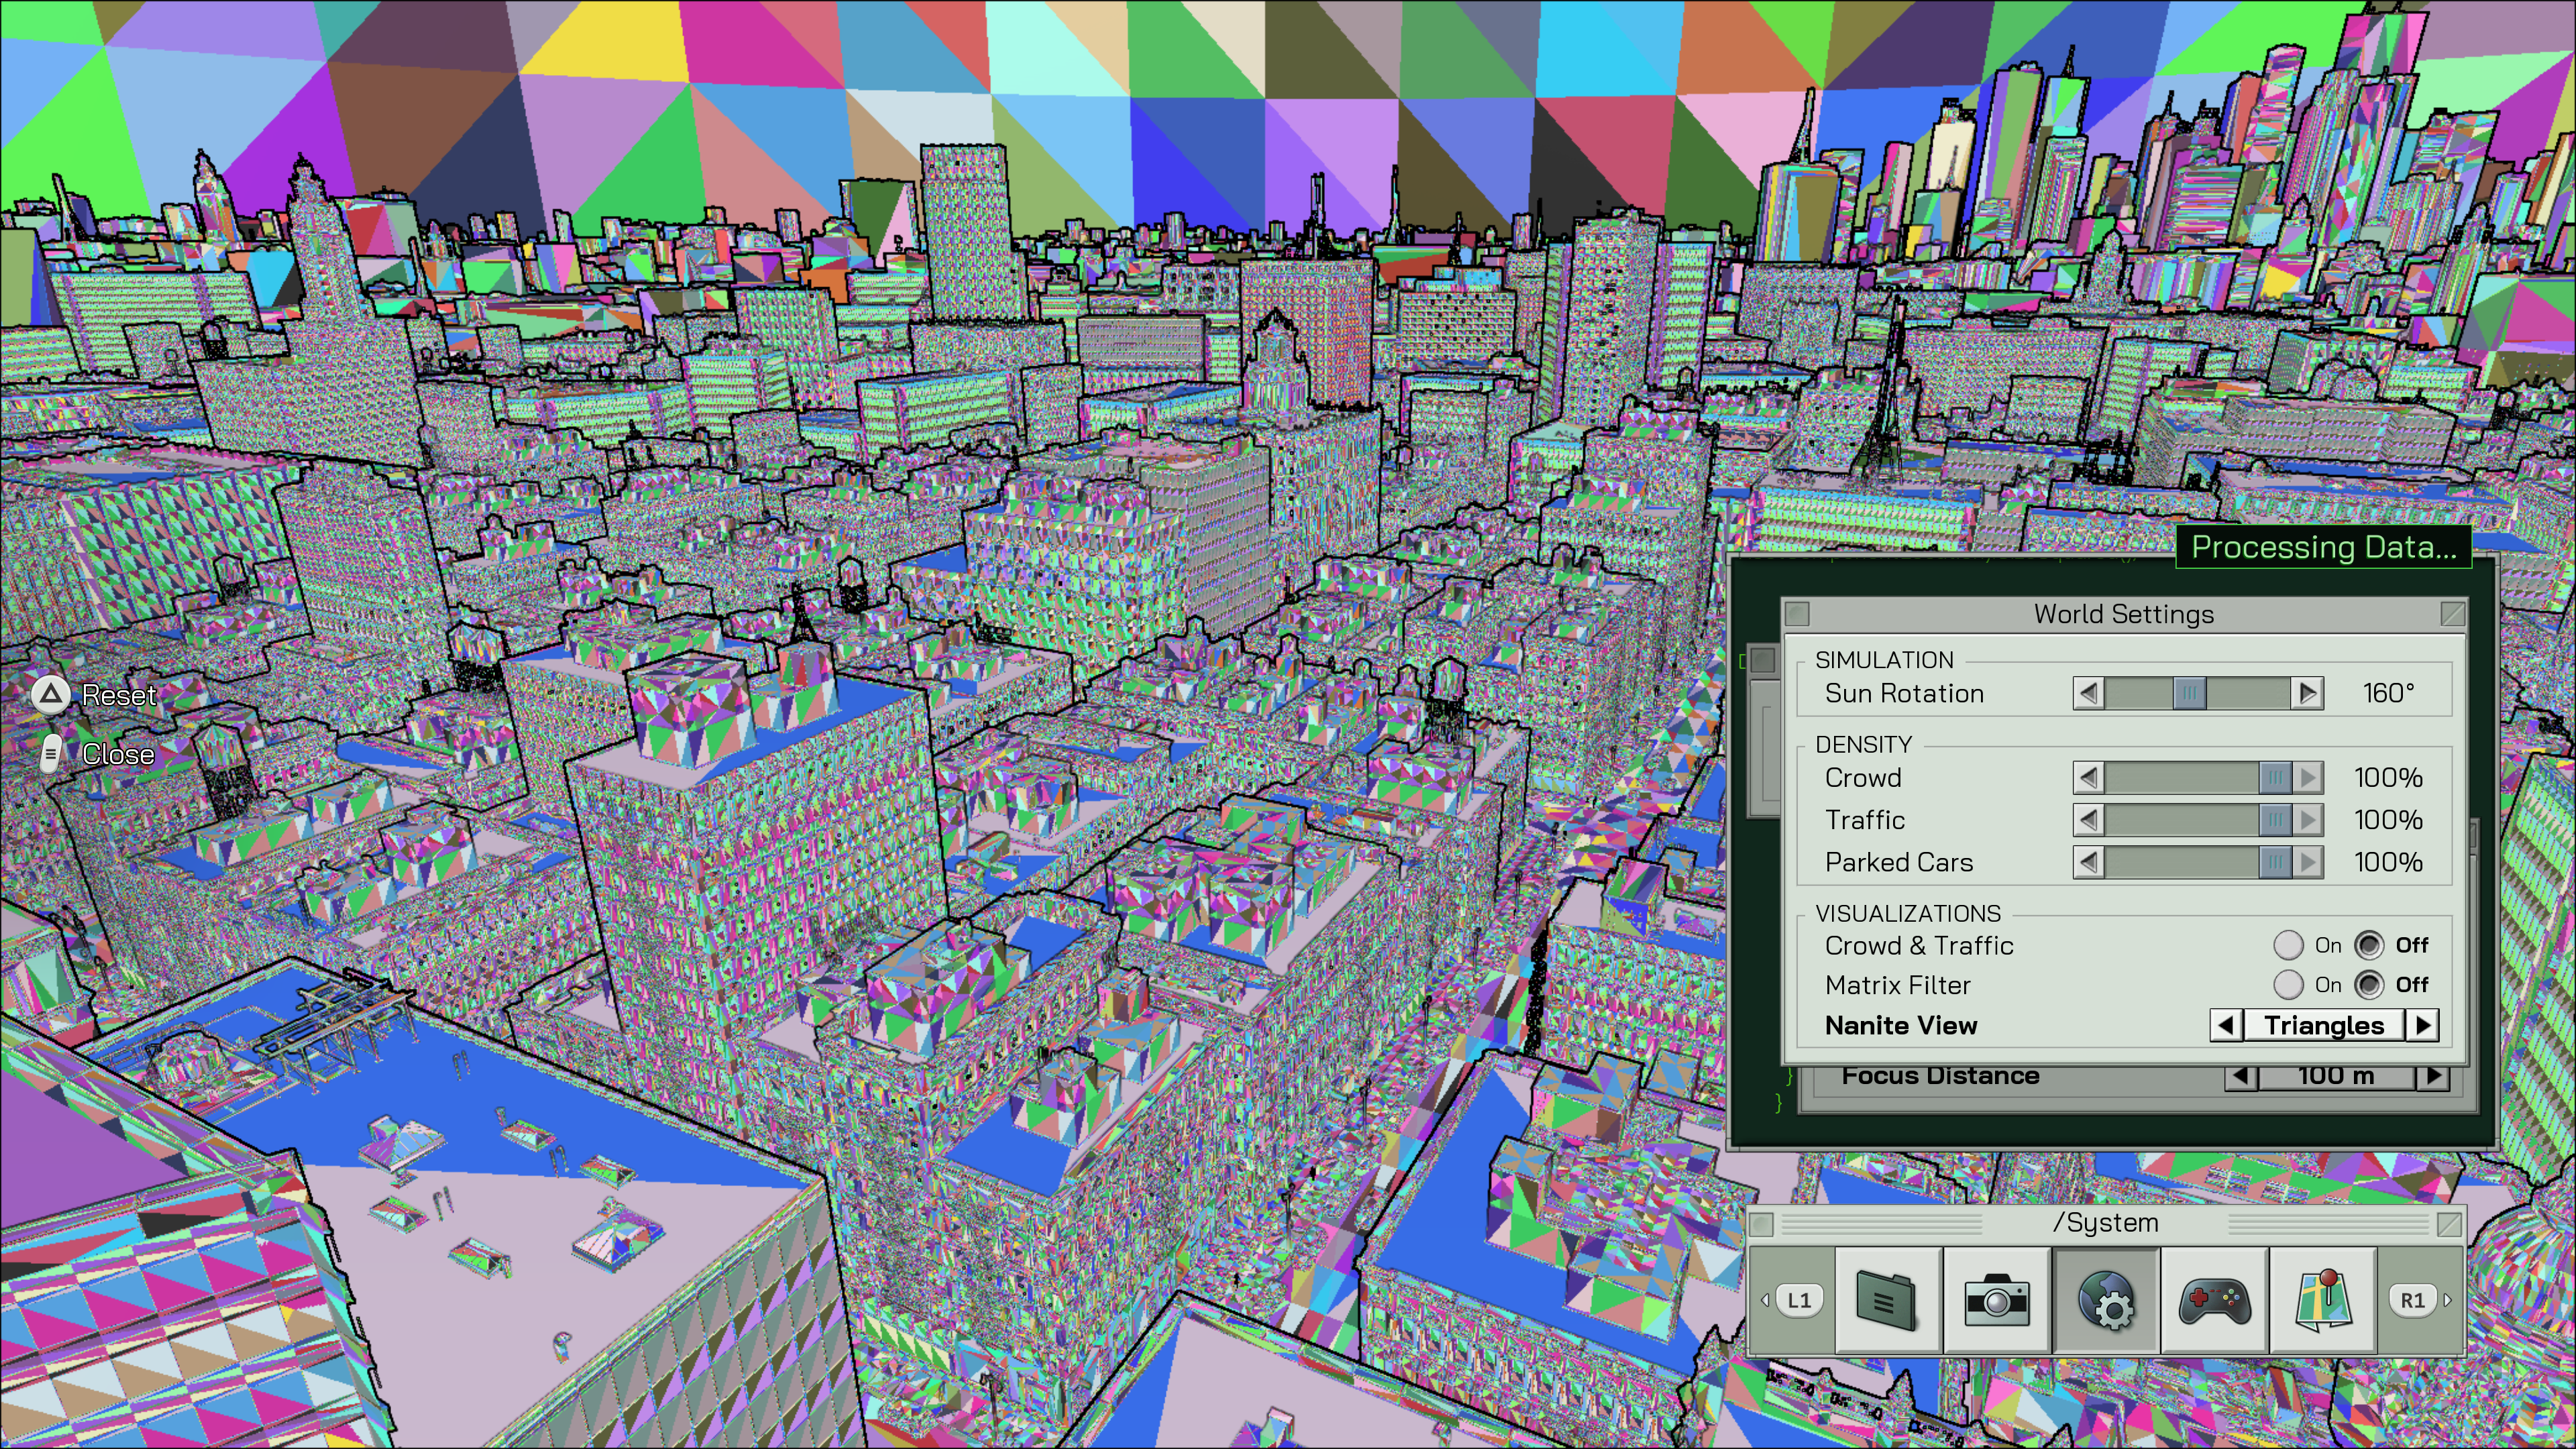Image resolution: width=2576 pixels, height=1449 pixels.
Task: Click the 100 m Focus Distance value
Action: [2335, 1076]
